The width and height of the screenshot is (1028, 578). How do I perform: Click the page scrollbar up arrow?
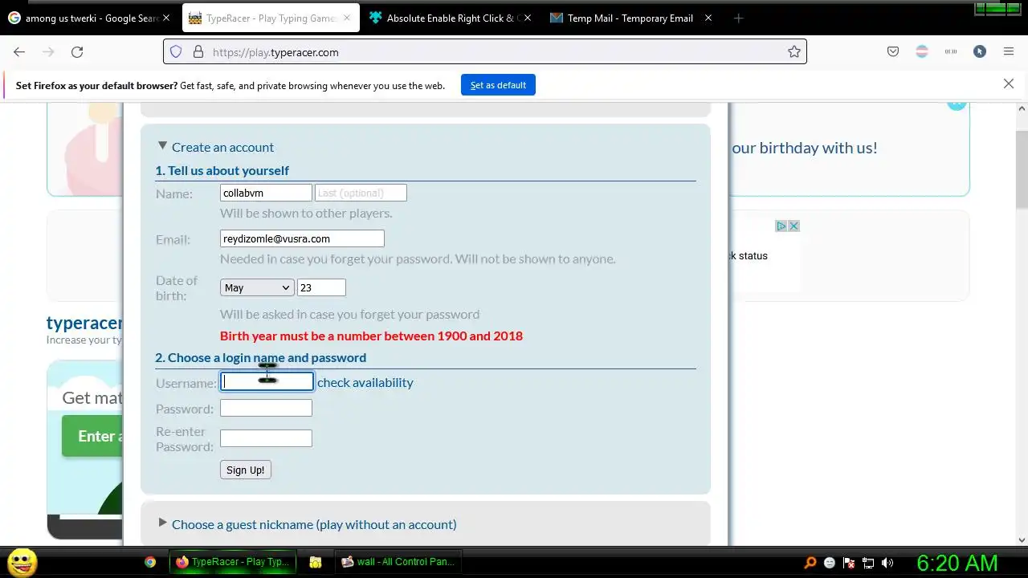click(x=1022, y=109)
